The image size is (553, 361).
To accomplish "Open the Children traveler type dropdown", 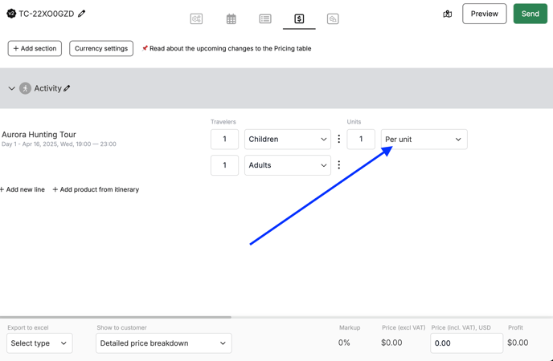I will pyautogui.click(x=287, y=139).
